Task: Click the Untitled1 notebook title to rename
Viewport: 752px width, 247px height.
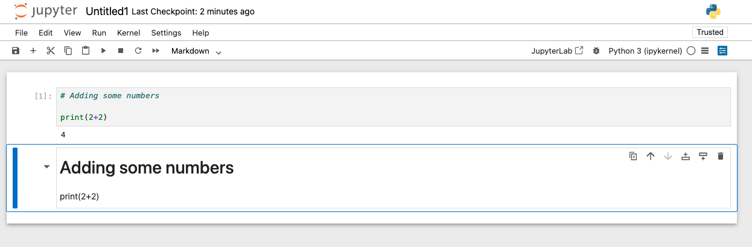Action: point(107,11)
